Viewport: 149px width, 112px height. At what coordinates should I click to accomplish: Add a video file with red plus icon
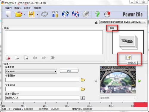(8, 58)
